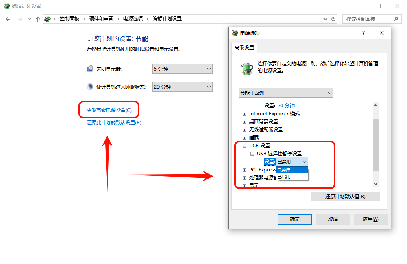Open the active power plan selector dropdown

click(x=286, y=93)
